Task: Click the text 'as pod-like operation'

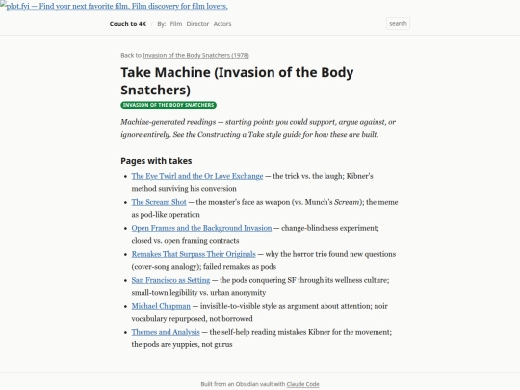Action: (166, 214)
